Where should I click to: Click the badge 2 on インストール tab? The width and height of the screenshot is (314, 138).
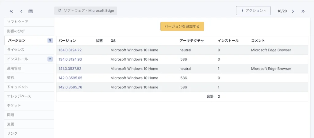pos(50,59)
